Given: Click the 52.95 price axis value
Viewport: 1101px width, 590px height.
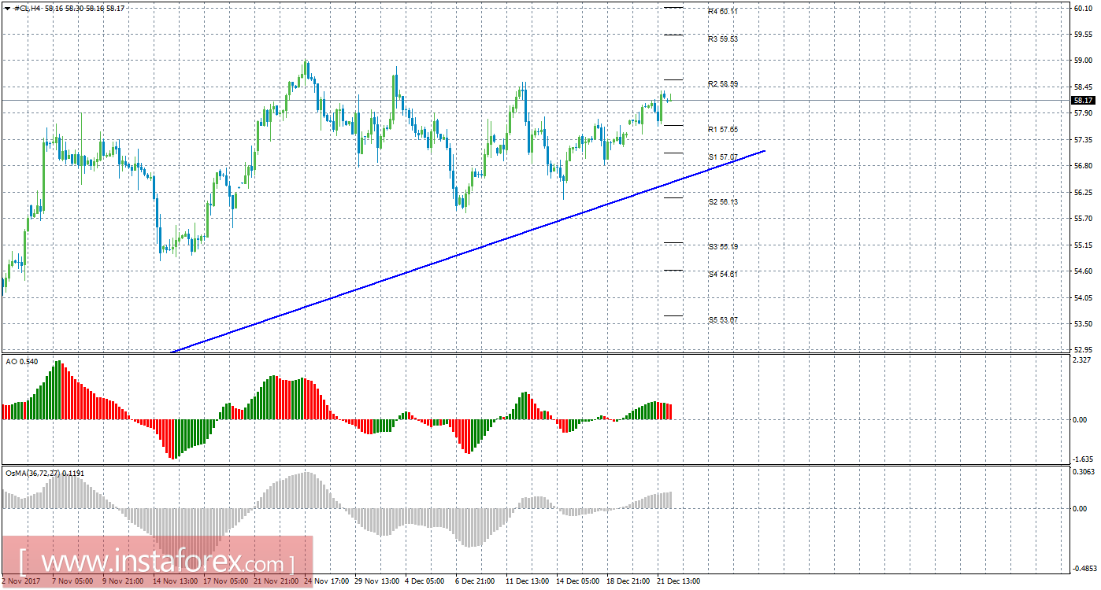Looking at the screenshot, I should pos(1082,348).
